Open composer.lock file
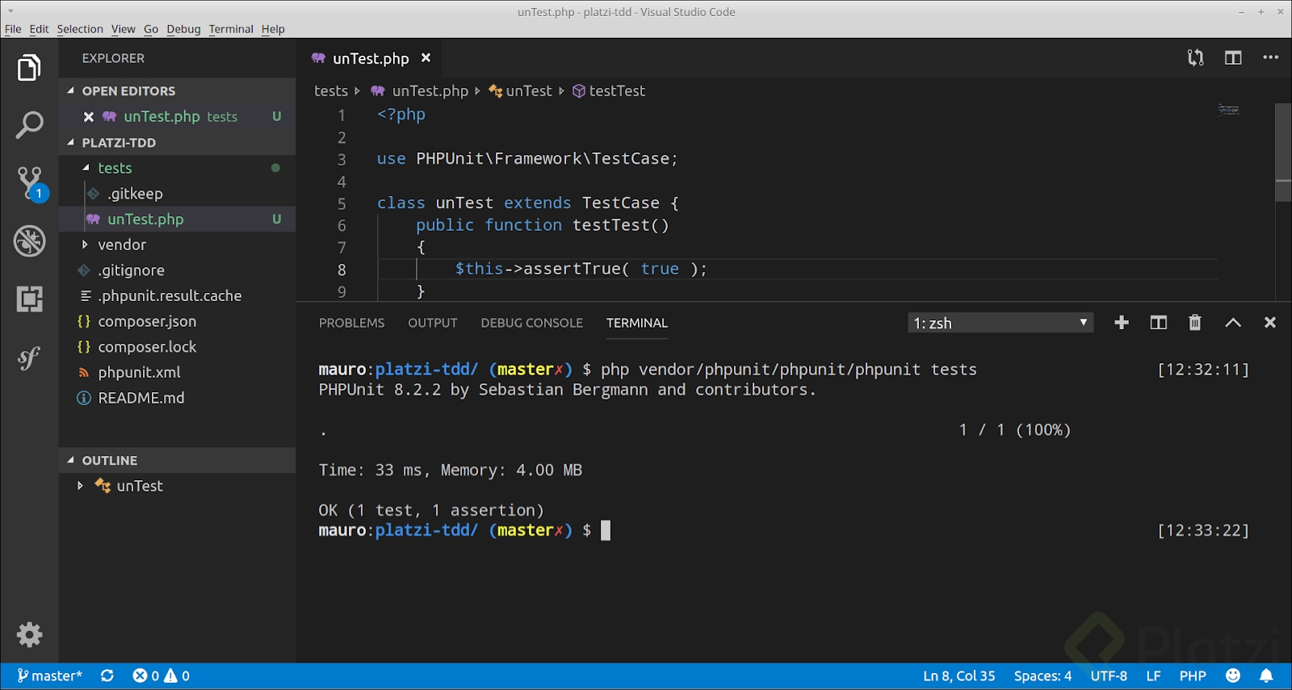Image resolution: width=1292 pixels, height=690 pixels. tap(177, 347)
